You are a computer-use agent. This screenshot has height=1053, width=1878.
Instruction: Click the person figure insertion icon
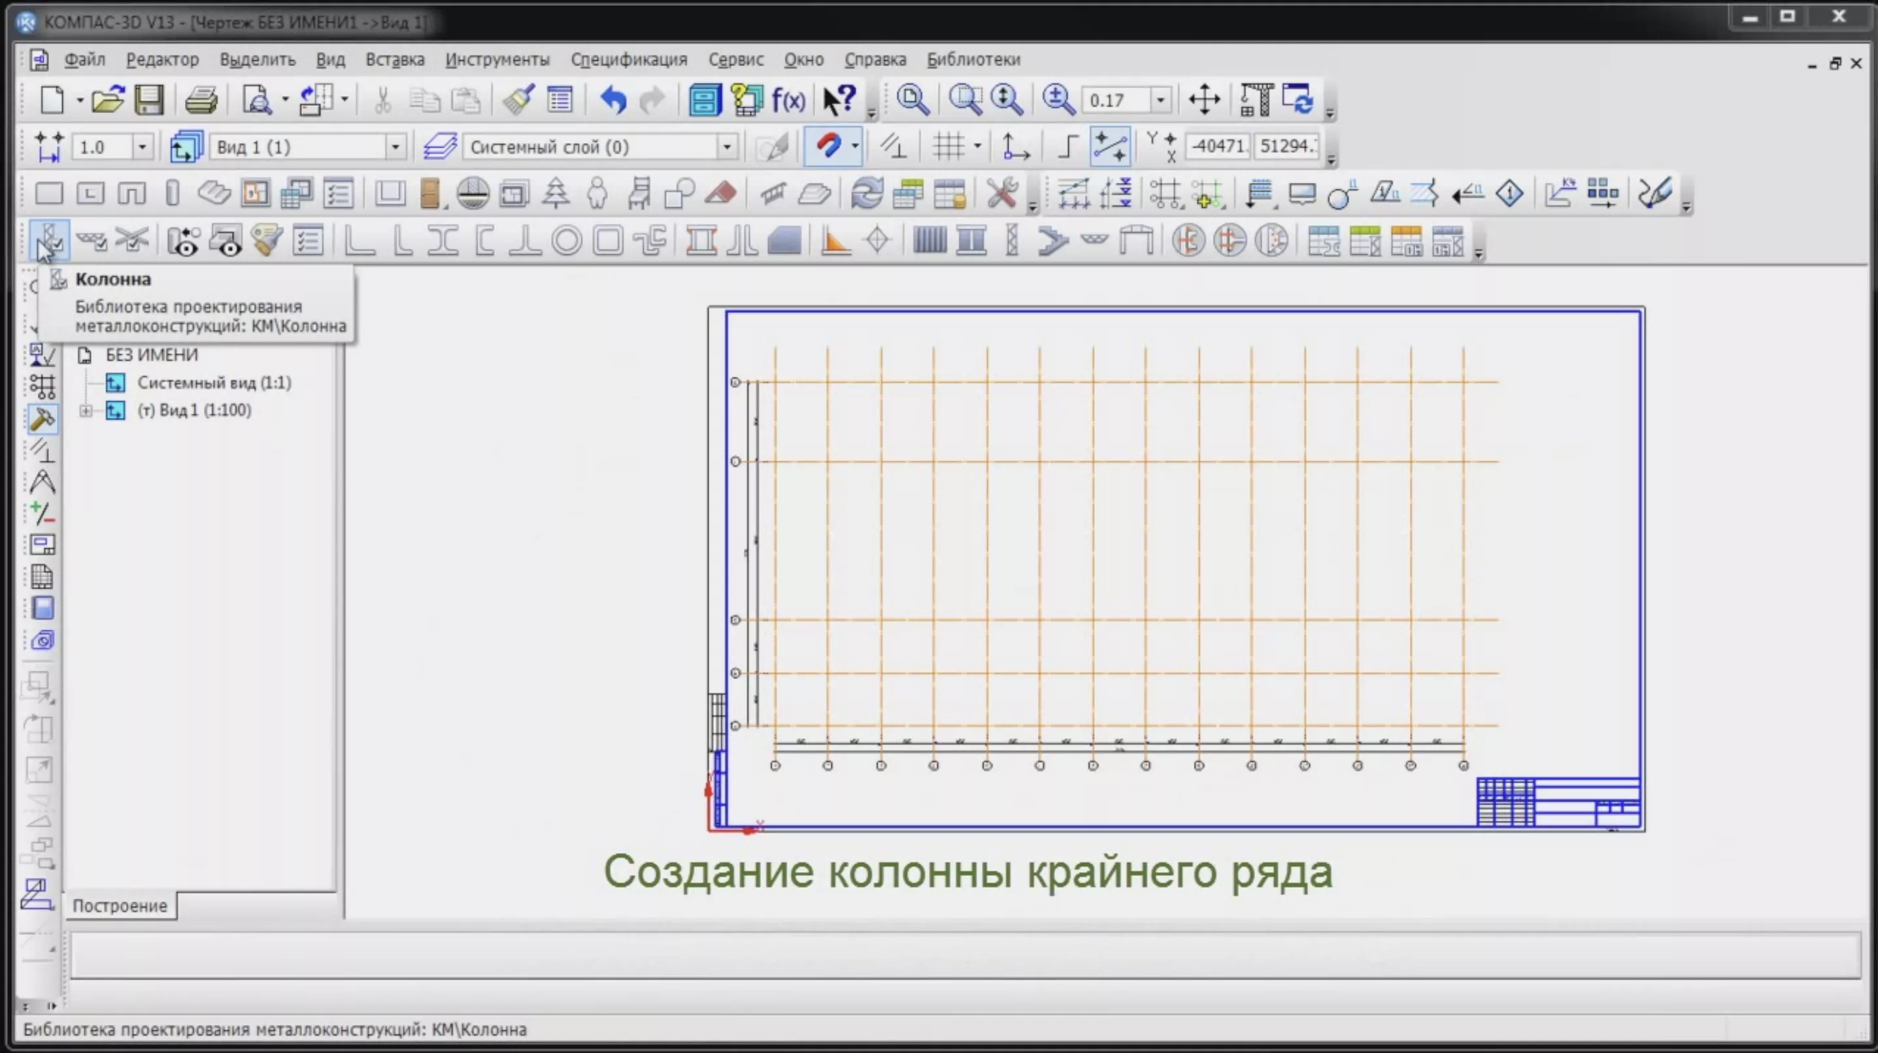[x=596, y=193]
